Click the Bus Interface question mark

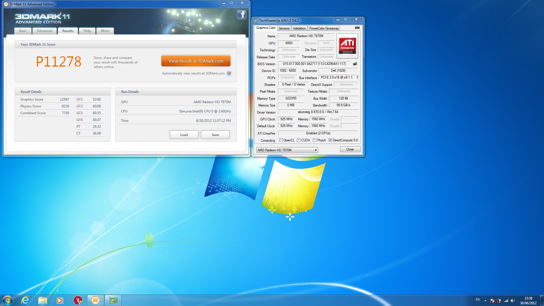point(357,77)
